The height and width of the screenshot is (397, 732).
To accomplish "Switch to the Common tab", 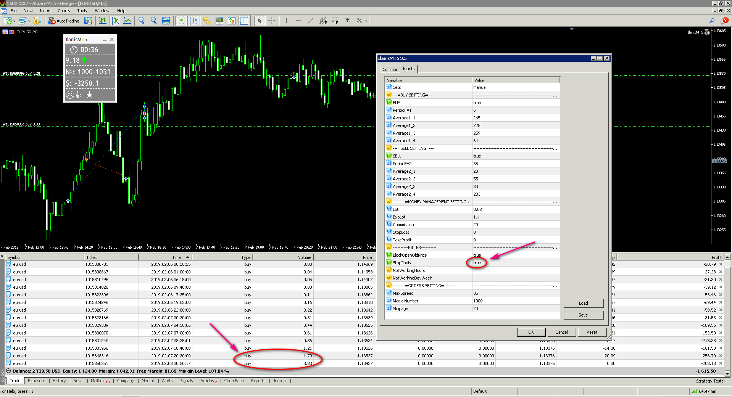I will pos(390,69).
